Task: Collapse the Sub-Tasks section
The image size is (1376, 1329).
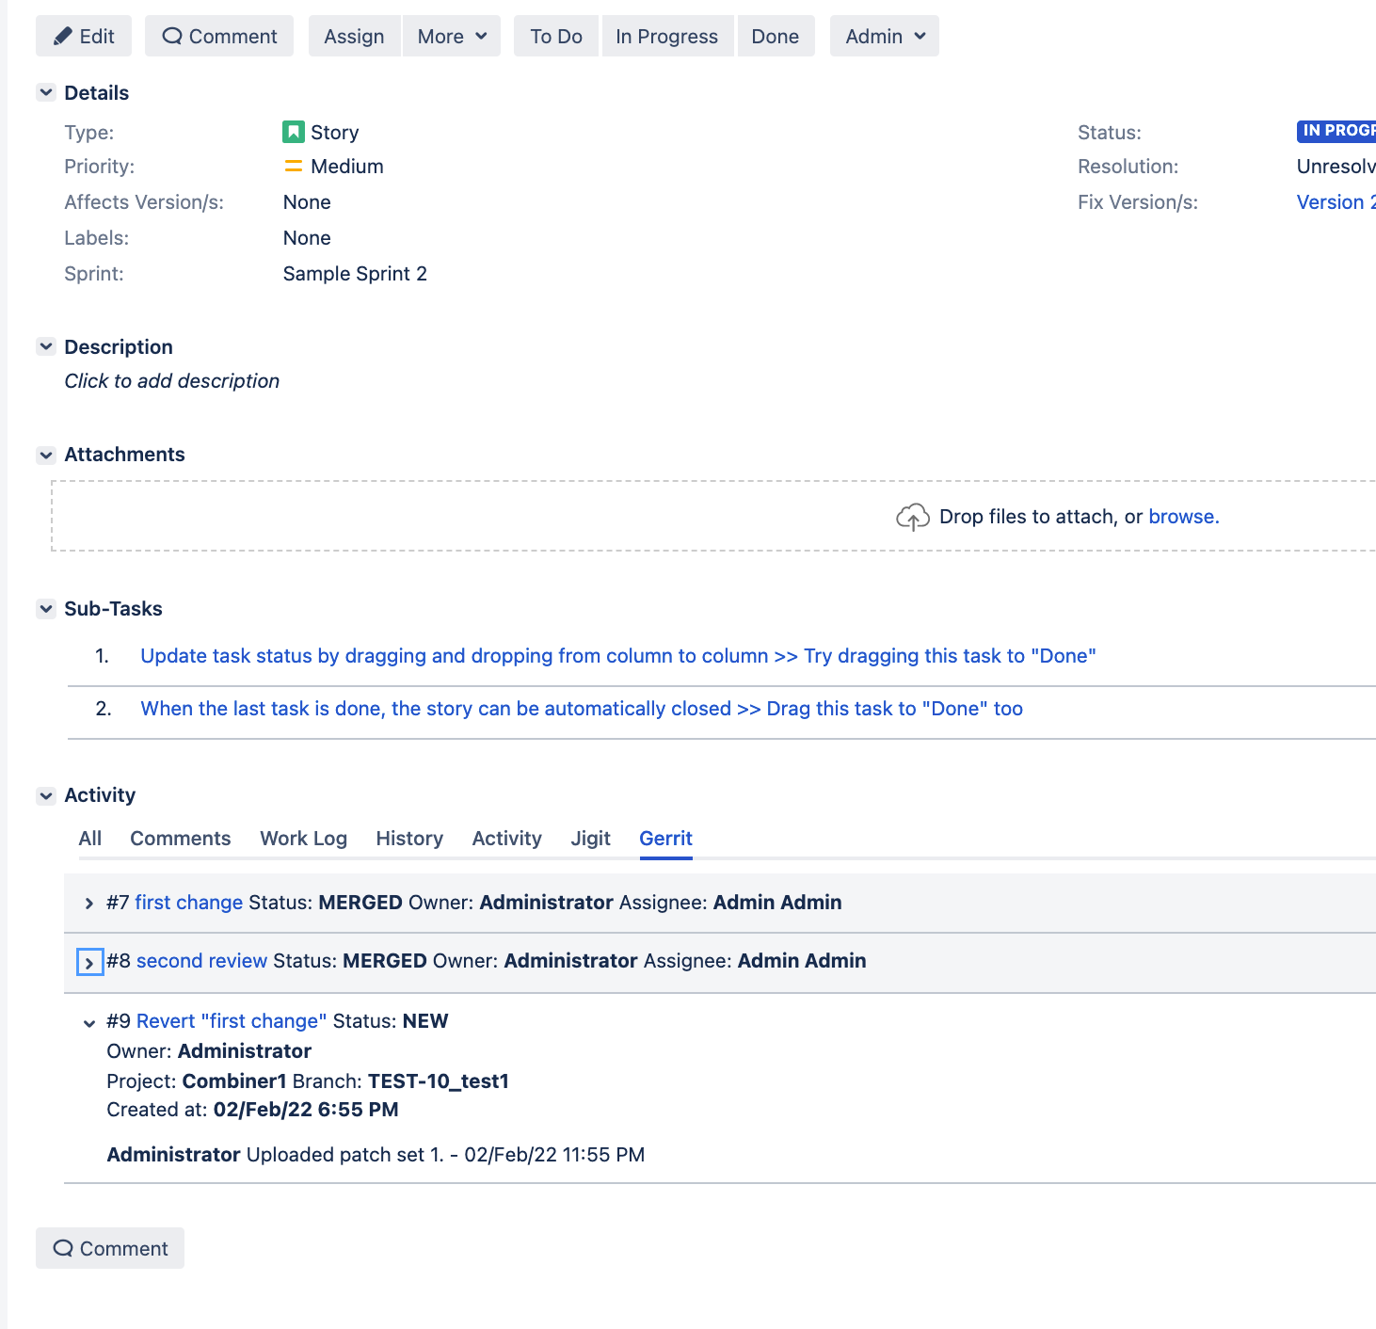Action: tap(45, 608)
